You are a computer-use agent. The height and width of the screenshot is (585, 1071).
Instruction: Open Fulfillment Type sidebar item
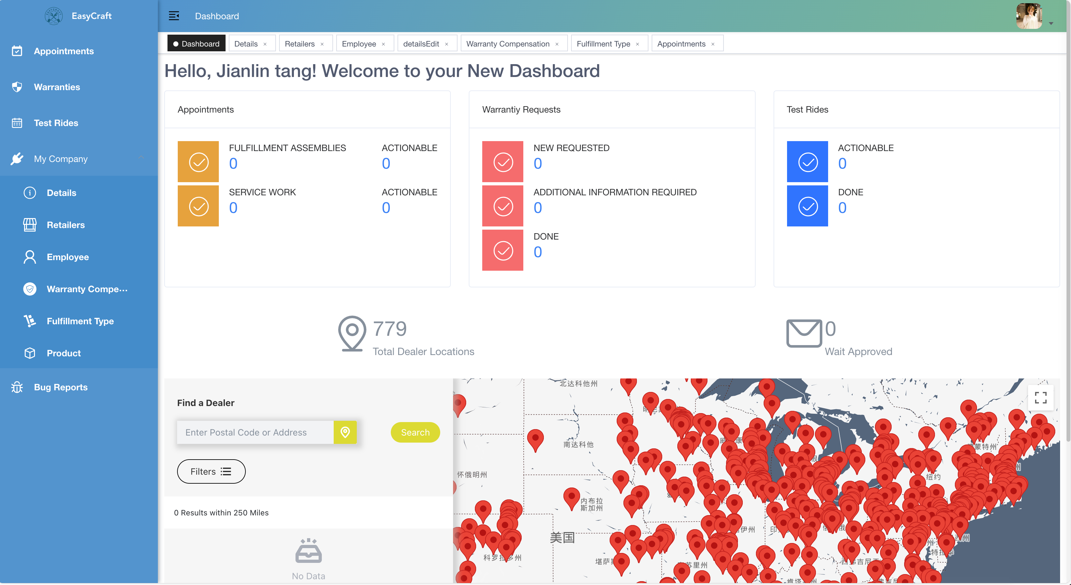[80, 321]
